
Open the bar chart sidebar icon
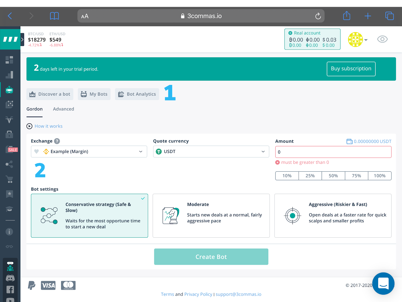[9, 75]
